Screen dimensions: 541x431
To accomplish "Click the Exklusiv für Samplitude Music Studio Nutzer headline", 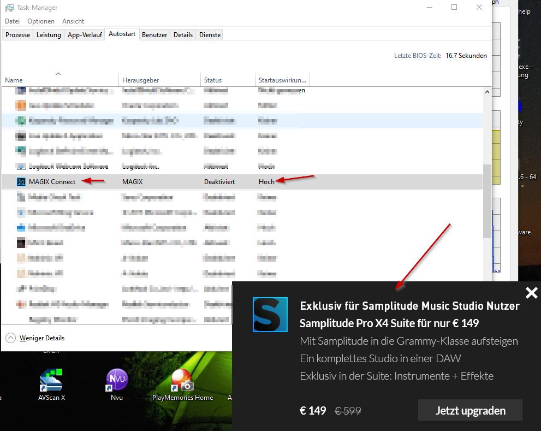I will click(x=409, y=306).
